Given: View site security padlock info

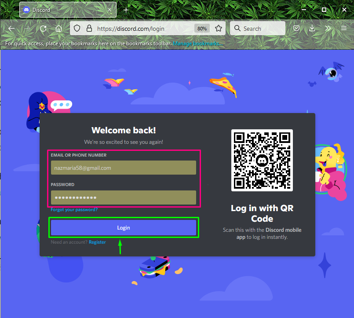Looking at the screenshot, I should click(89, 29).
